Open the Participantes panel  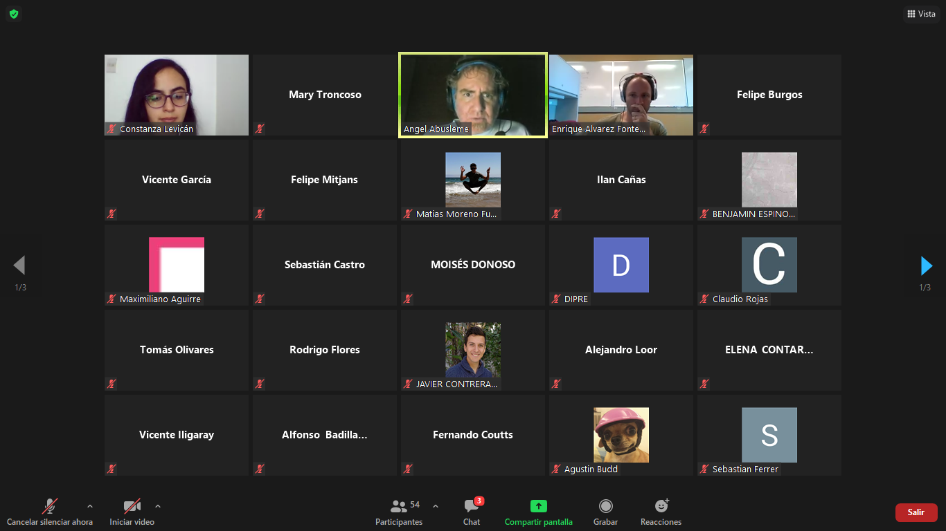pos(399,512)
